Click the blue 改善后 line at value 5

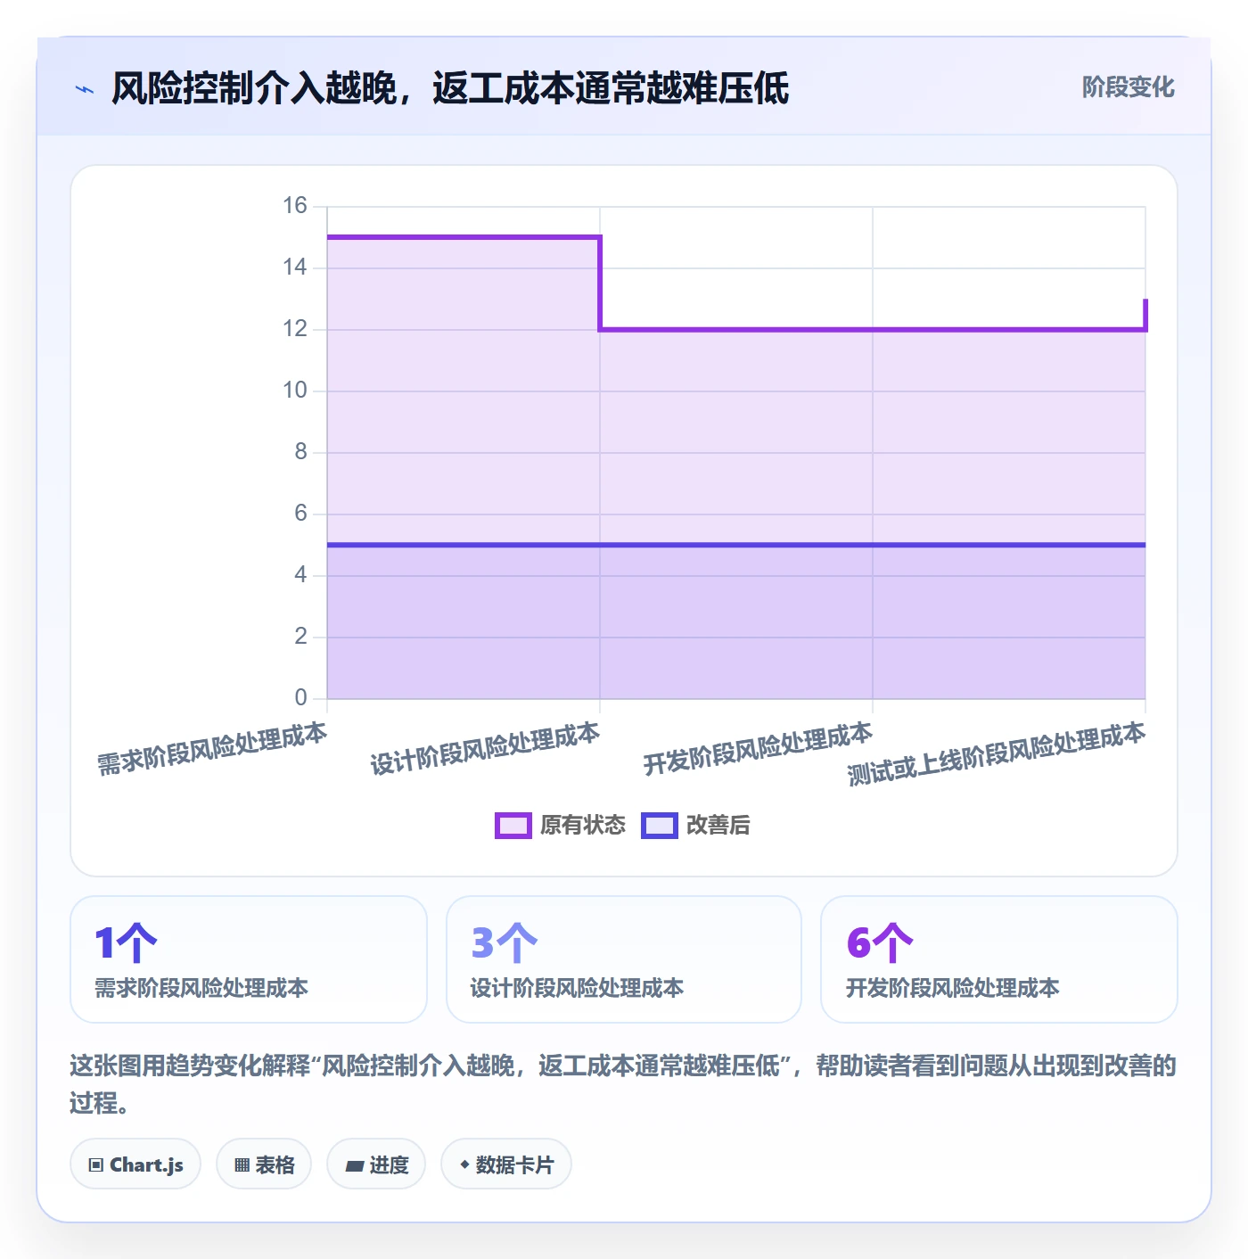tap(736, 545)
